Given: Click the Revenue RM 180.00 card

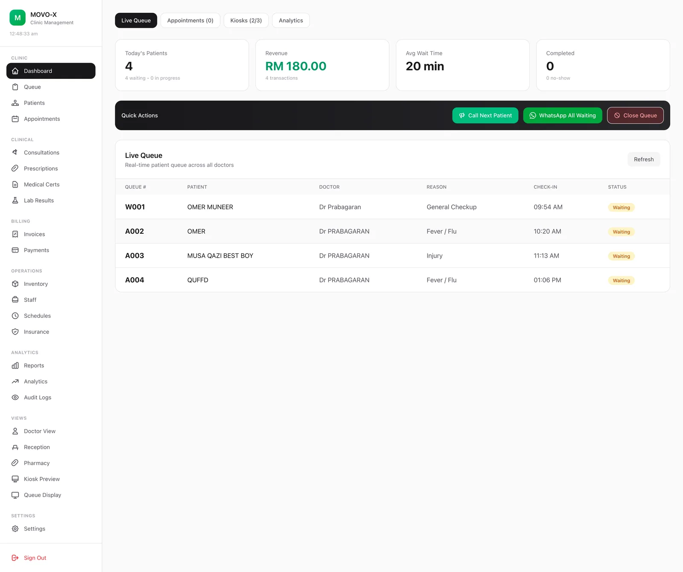Looking at the screenshot, I should tap(322, 65).
